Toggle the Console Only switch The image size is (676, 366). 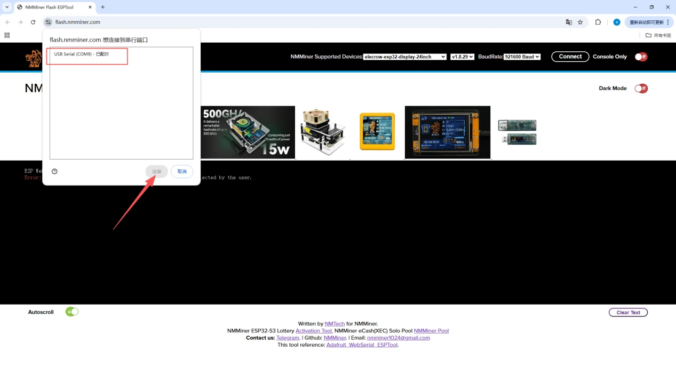(x=641, y=57)
